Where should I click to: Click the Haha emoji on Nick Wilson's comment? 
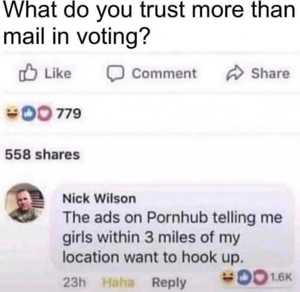pos(227,277)
